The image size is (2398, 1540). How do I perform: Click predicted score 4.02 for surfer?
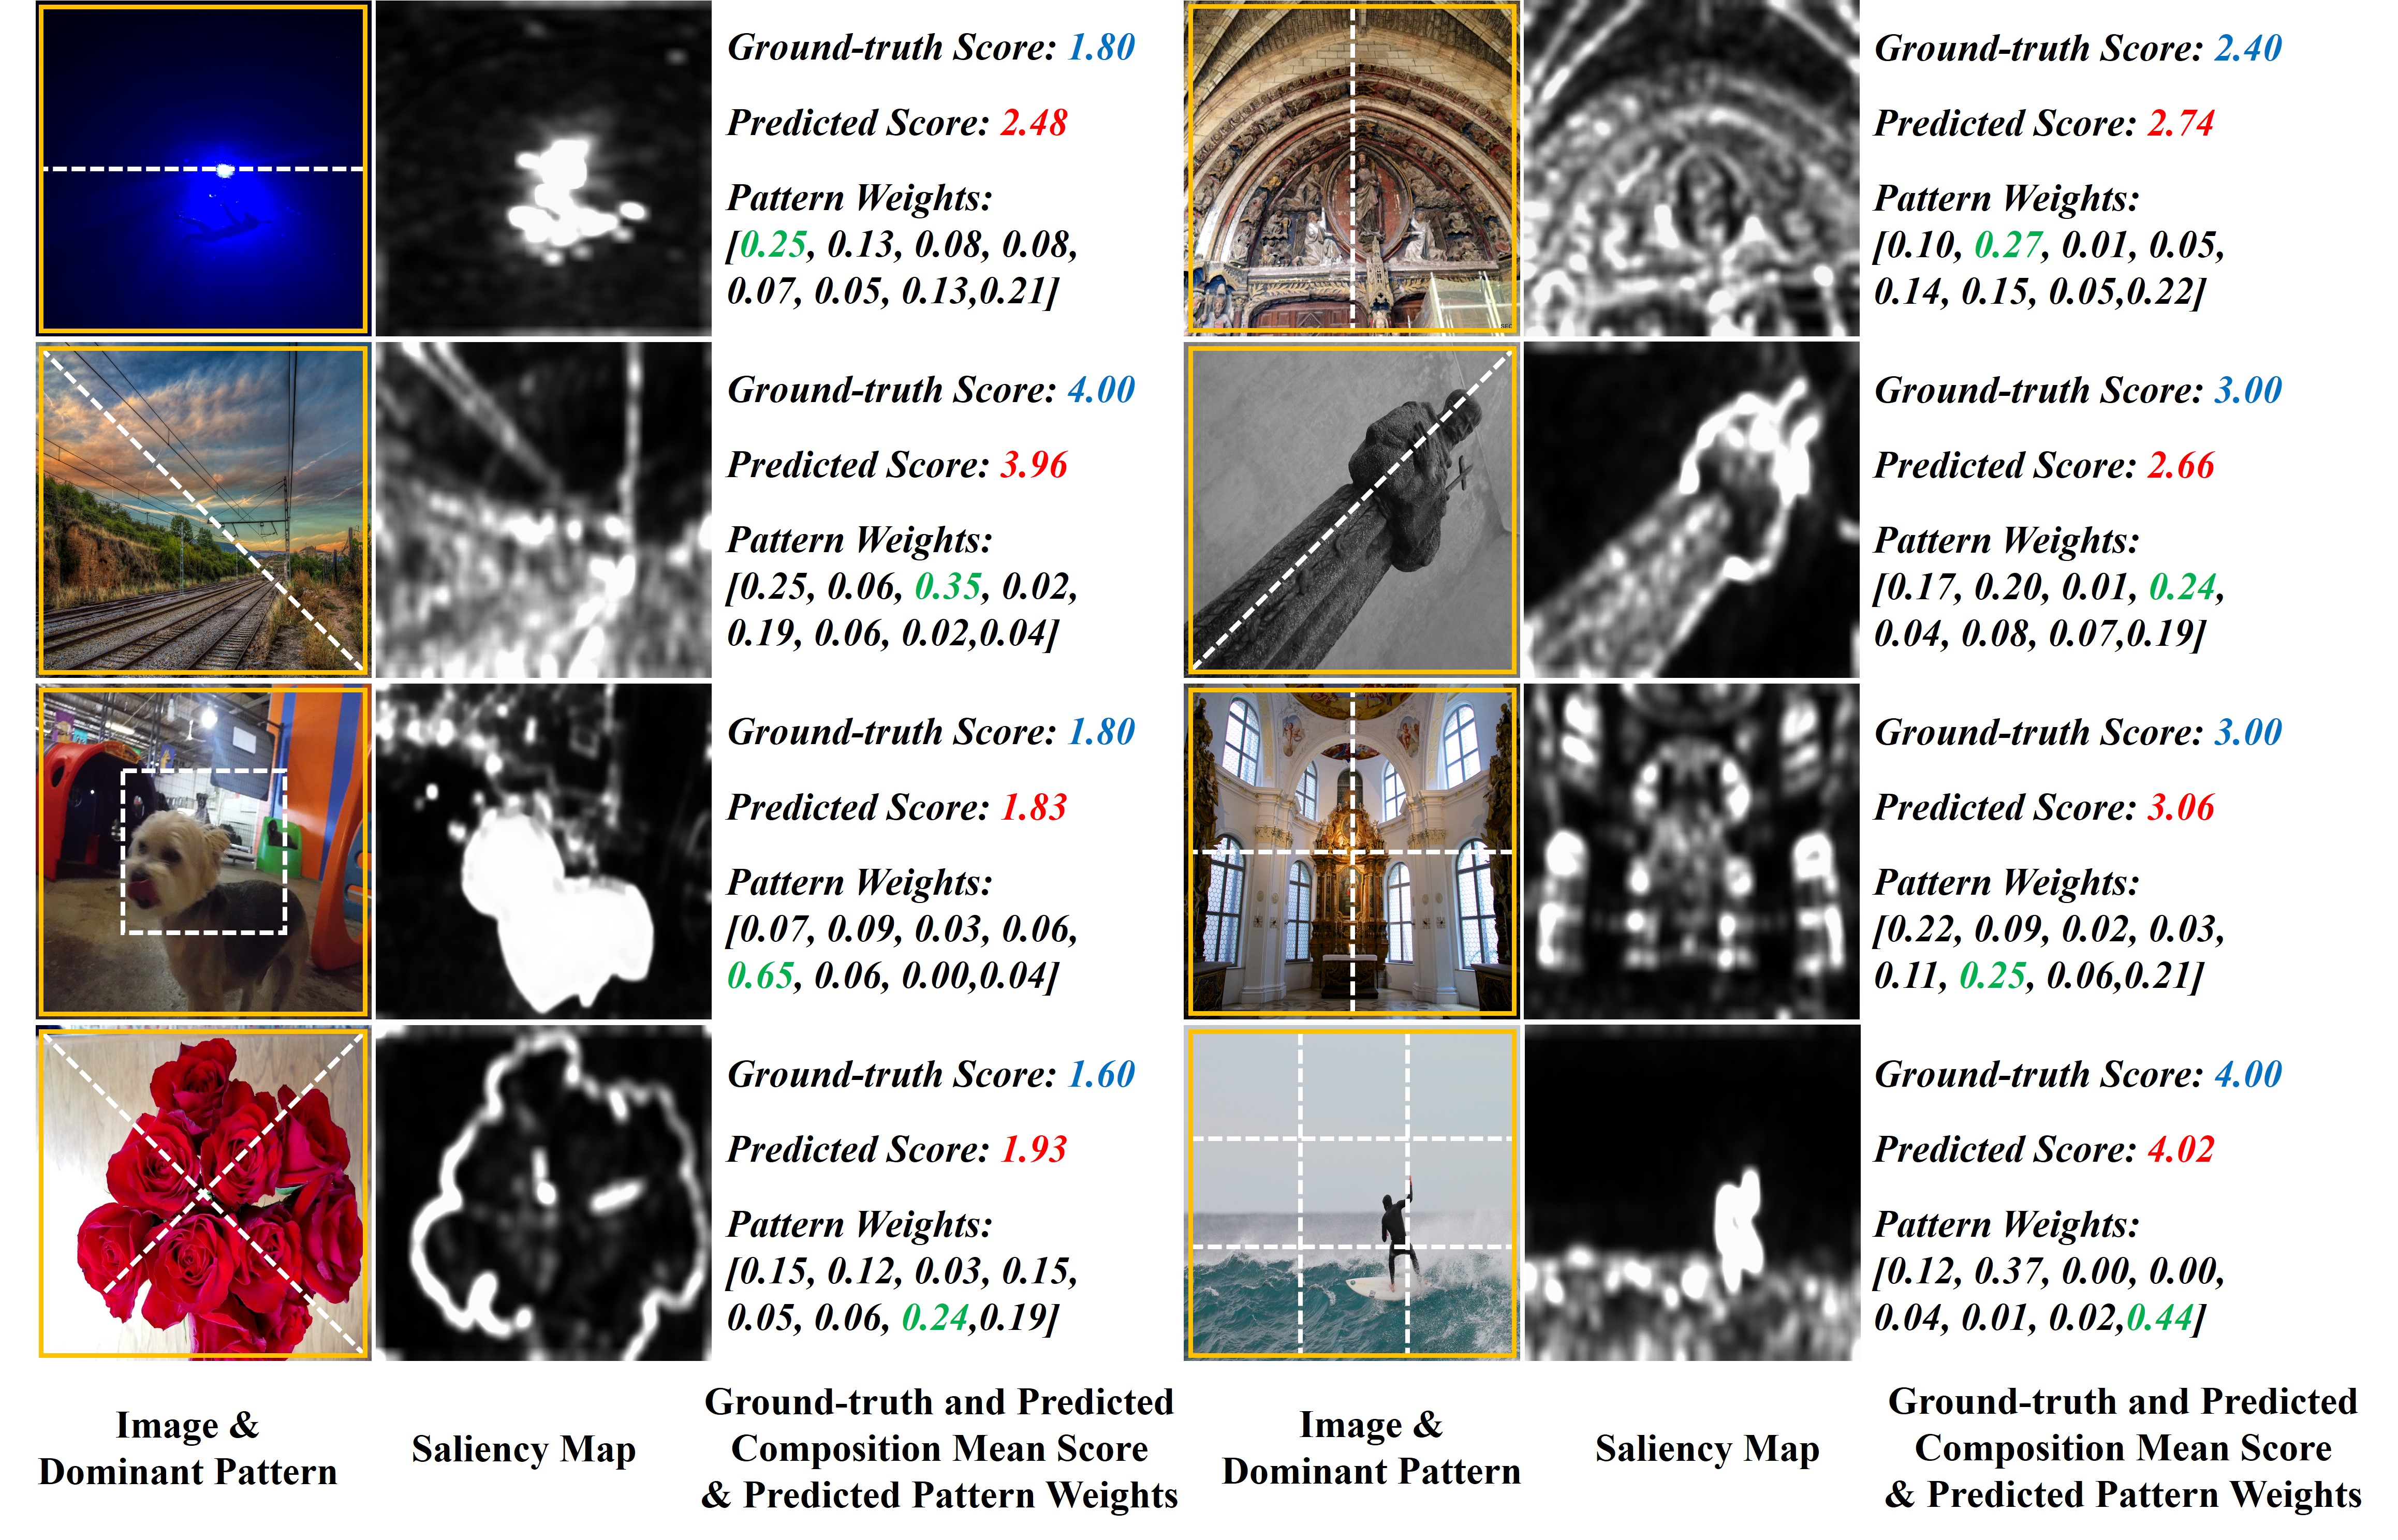point(2180,1149)
